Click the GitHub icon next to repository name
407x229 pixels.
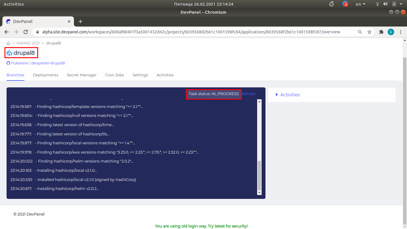coord(8,63)
